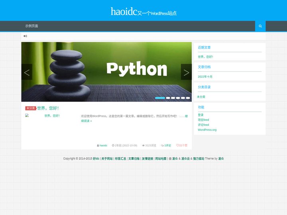
Task: Open the 1评论 comments link
Action: click(x=168, y=146)
